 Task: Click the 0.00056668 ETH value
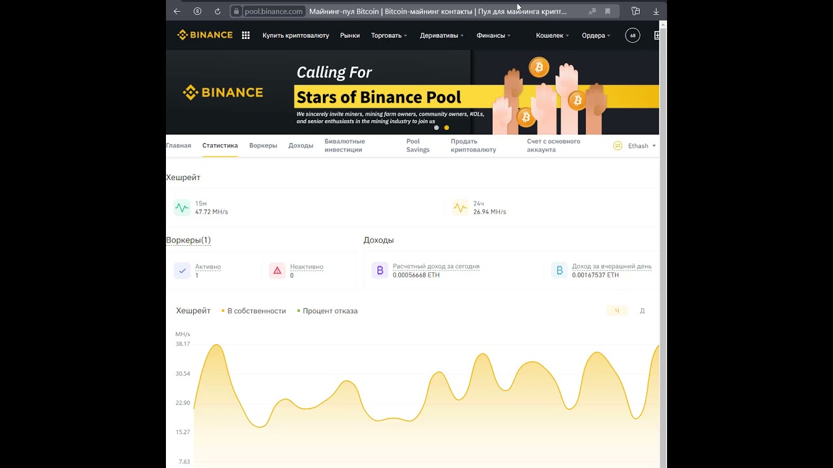(416, 275)
